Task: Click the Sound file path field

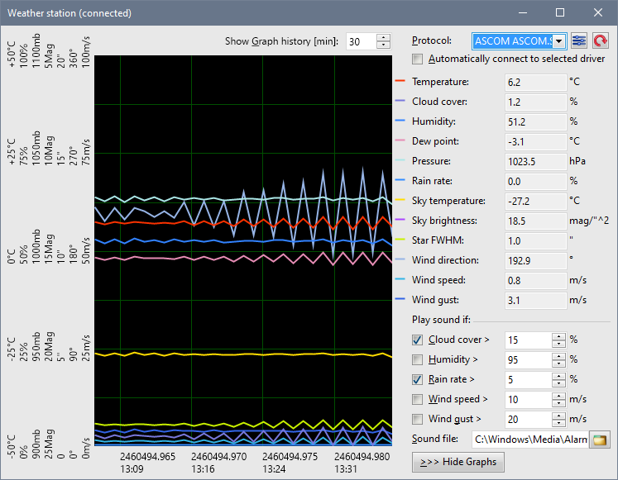Action: coord(529,440)
